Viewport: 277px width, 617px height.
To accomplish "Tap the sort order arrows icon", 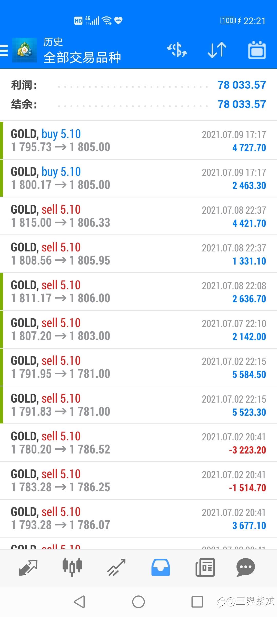I will pos(217,50).
